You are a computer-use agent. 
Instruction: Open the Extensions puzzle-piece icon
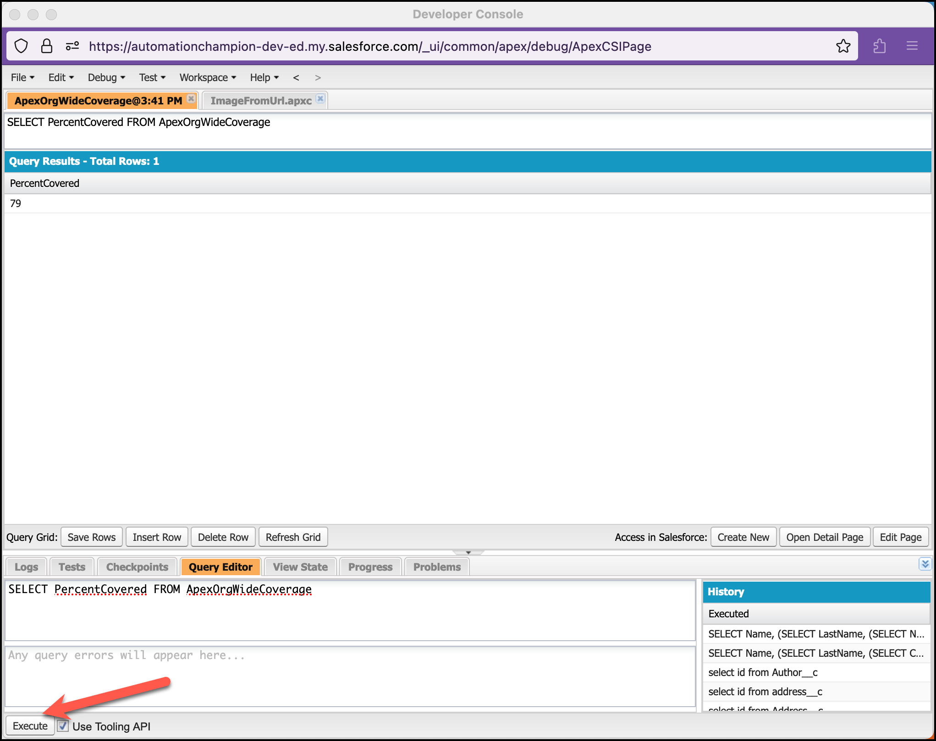click(x=880, y=46)
